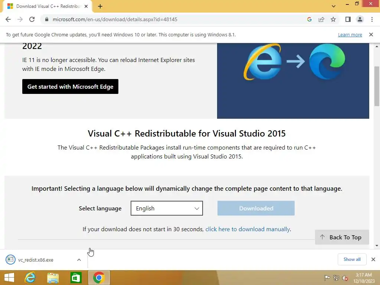Expand options for vc_redist.x86.exe download
Viewport: 380px width, 285px height.
click(x=79, y=260)
